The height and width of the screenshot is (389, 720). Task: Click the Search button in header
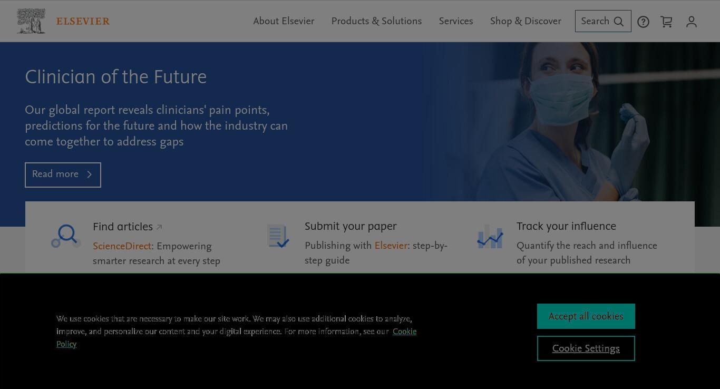[x=603, y=21]
